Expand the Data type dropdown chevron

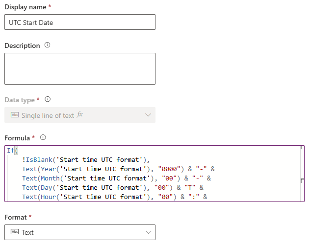point(149,115)
